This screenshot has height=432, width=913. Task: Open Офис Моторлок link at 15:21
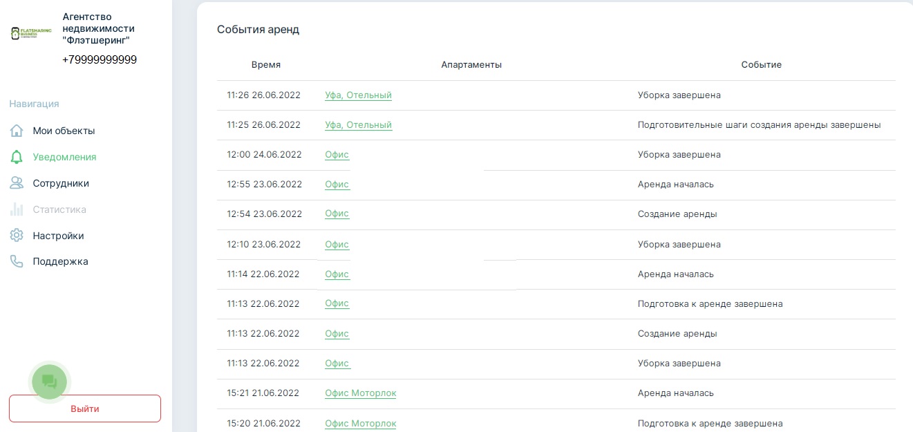point(360,393)
